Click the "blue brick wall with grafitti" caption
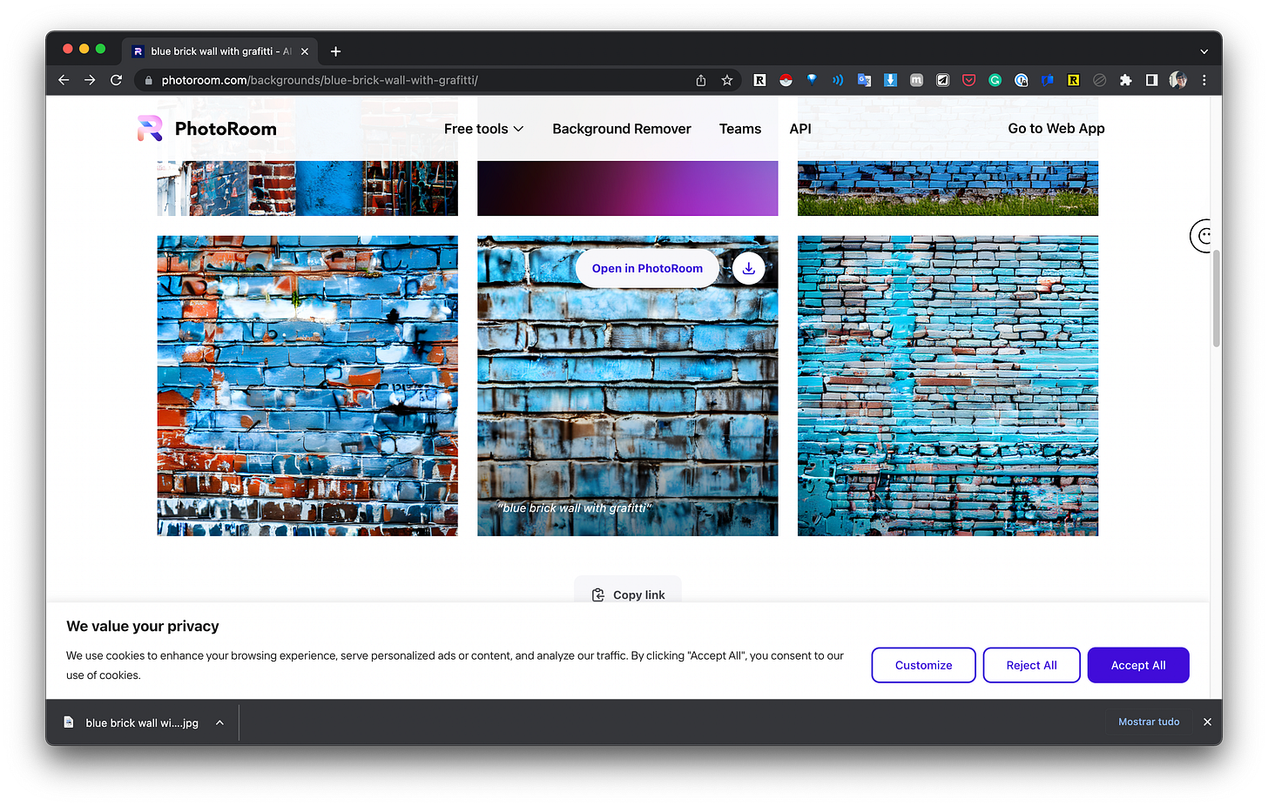1268x806 pixels. 574,507
